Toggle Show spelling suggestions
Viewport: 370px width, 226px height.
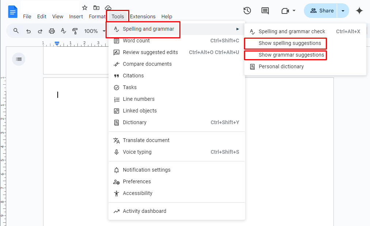click(x=290, y=43)
